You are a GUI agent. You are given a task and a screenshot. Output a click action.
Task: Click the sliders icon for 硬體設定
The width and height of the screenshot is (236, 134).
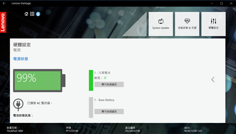tap(213, 21)
